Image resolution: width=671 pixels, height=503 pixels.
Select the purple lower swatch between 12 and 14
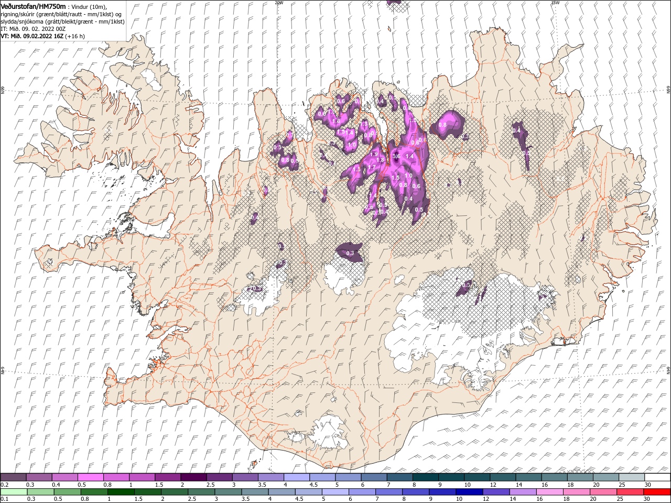coord(496,491)
